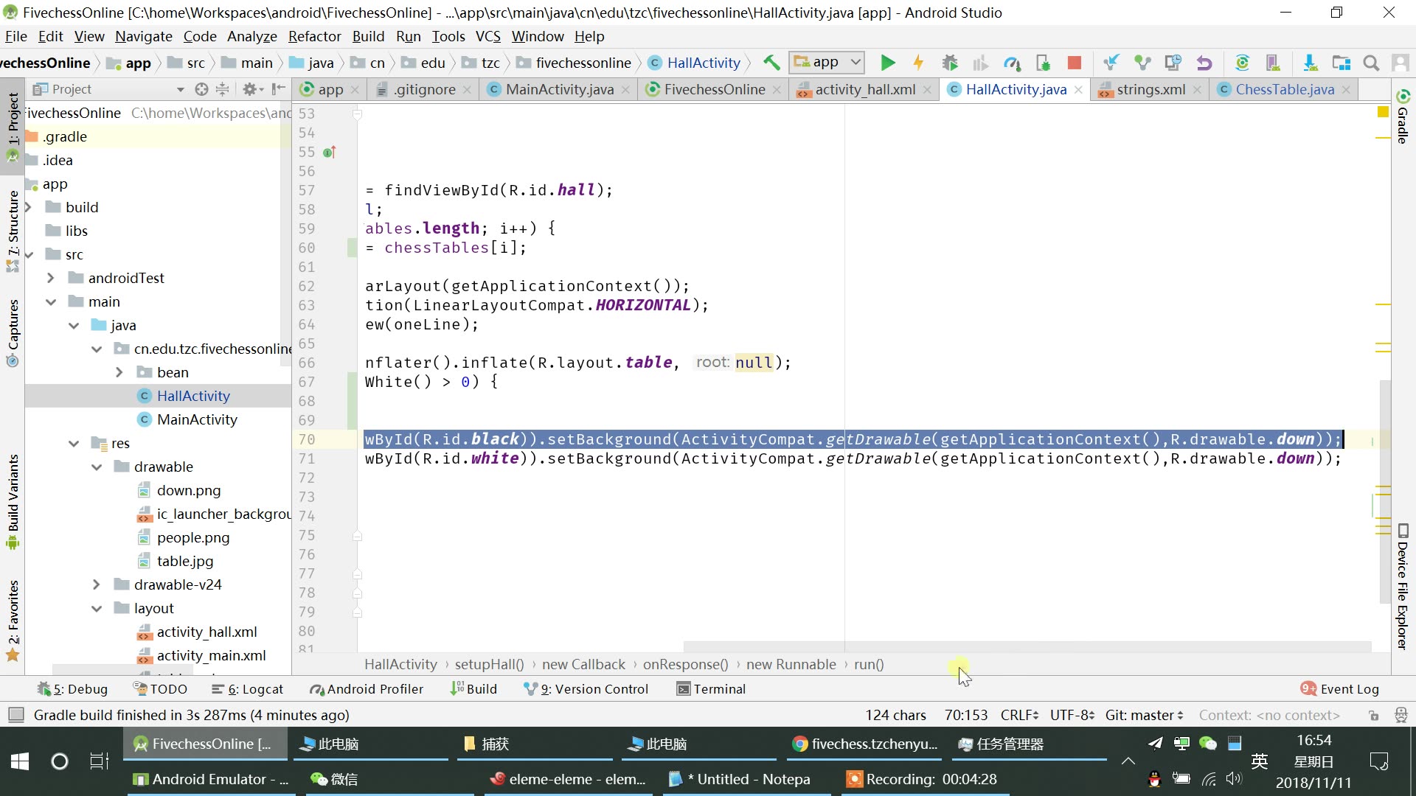Click the Debug app bug icon

pyautogui.click(x=950, y=63)
